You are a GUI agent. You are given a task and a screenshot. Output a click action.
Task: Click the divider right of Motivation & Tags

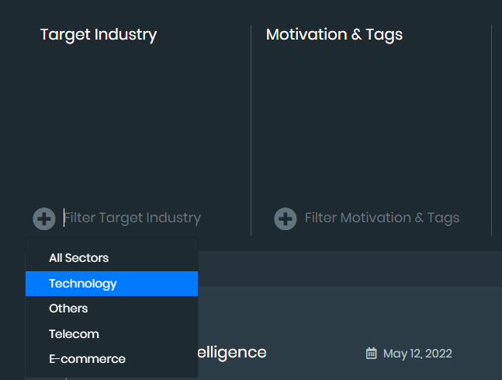point(491,130)
